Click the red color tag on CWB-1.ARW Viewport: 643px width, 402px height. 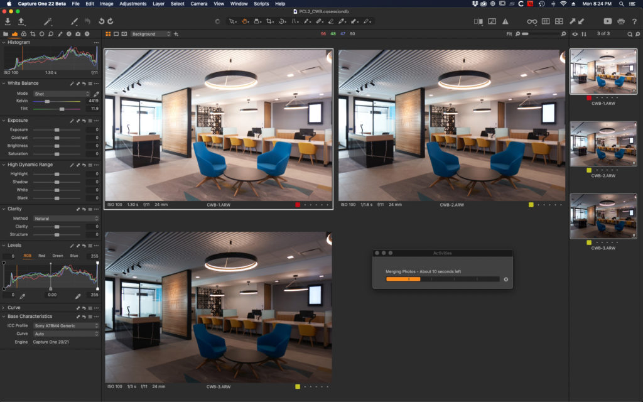pos(298,205)
